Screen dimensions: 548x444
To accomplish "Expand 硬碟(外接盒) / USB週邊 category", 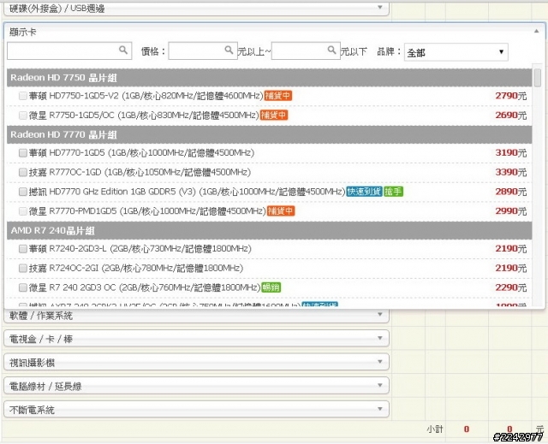I will click(x=196, y=9).
